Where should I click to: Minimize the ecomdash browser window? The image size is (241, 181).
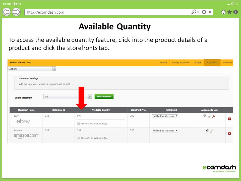pyautogui.click(x=229, y=4)
